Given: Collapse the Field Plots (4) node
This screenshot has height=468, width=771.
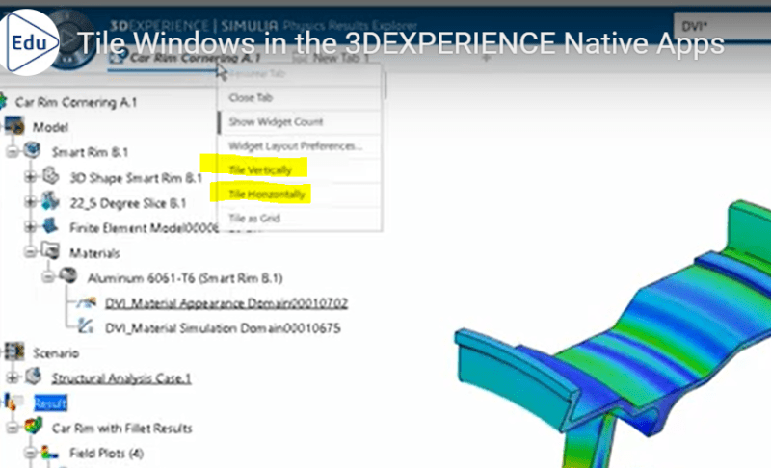Looking at the screenshot, I should point(30,453).
